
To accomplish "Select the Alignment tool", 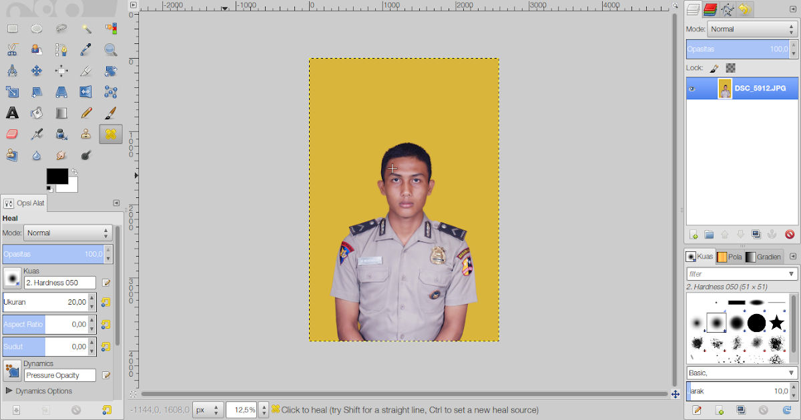I will point(61,71).
